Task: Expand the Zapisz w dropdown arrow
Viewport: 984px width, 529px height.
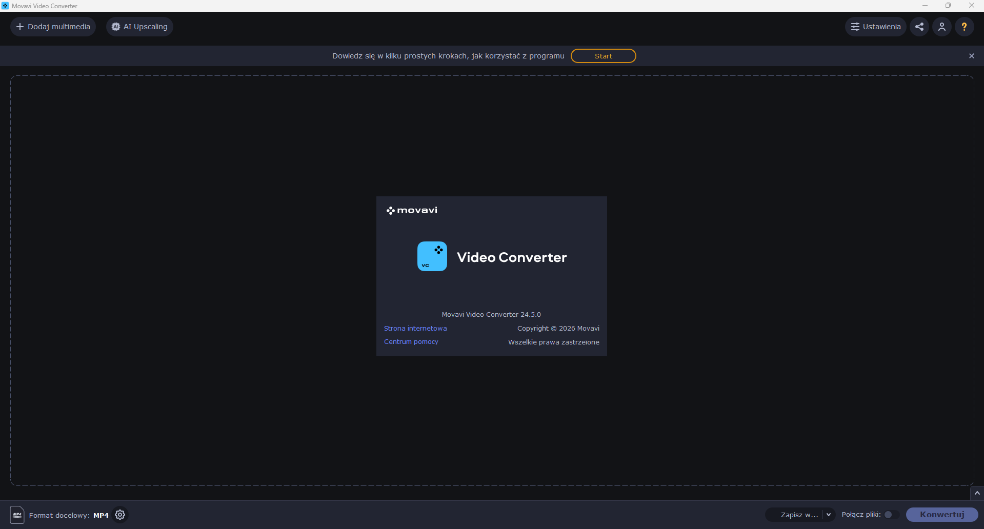Action: [829, 515]
